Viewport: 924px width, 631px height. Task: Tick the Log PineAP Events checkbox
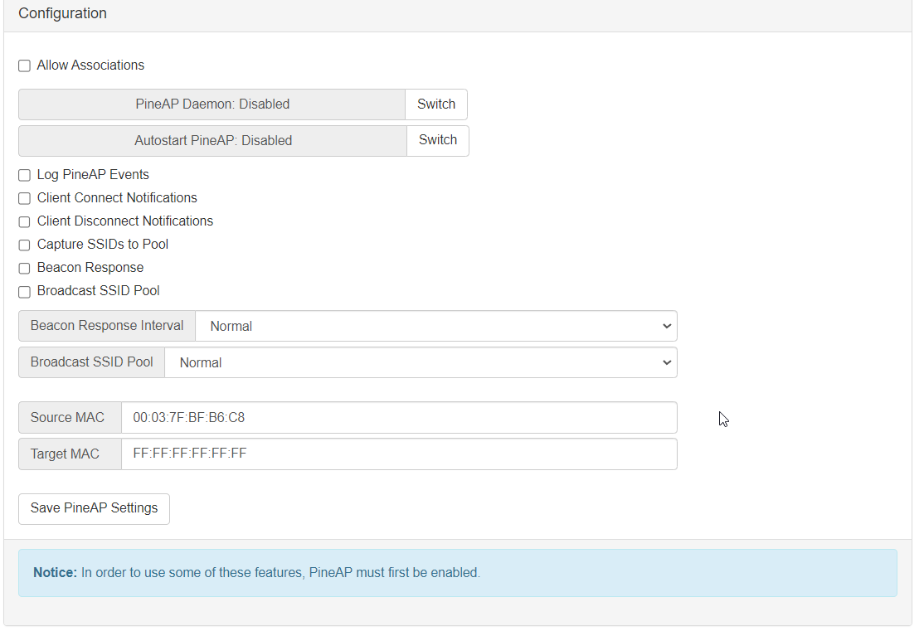point(24,175)
